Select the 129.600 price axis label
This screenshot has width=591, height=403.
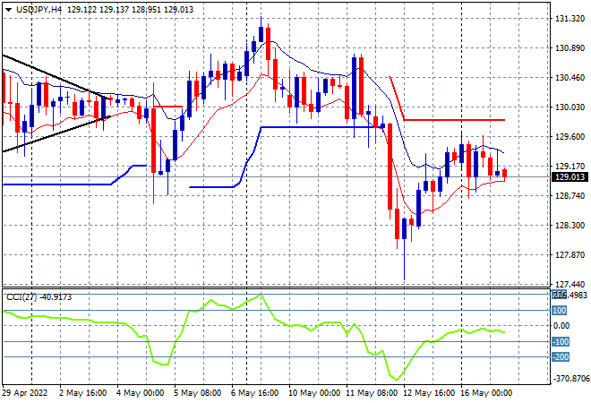click(x=570, y=137)
